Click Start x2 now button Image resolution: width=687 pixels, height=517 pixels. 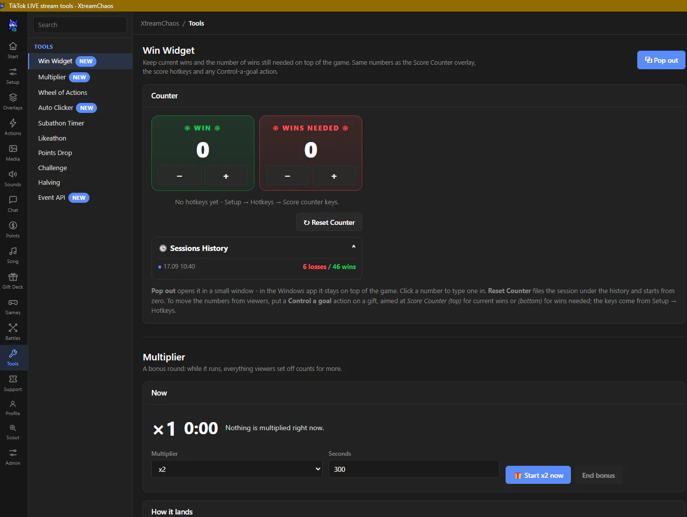tap(538, 475)
